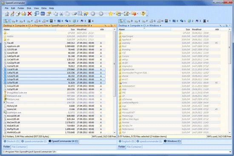Select drive G in left panel
The width and height of the screenshot is (234, 156).
click(37, 21)
